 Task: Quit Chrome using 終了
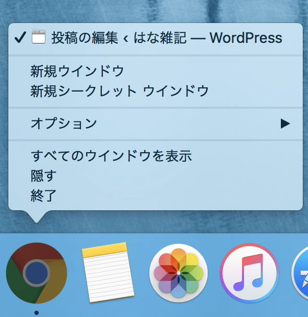tap(156, 195)
